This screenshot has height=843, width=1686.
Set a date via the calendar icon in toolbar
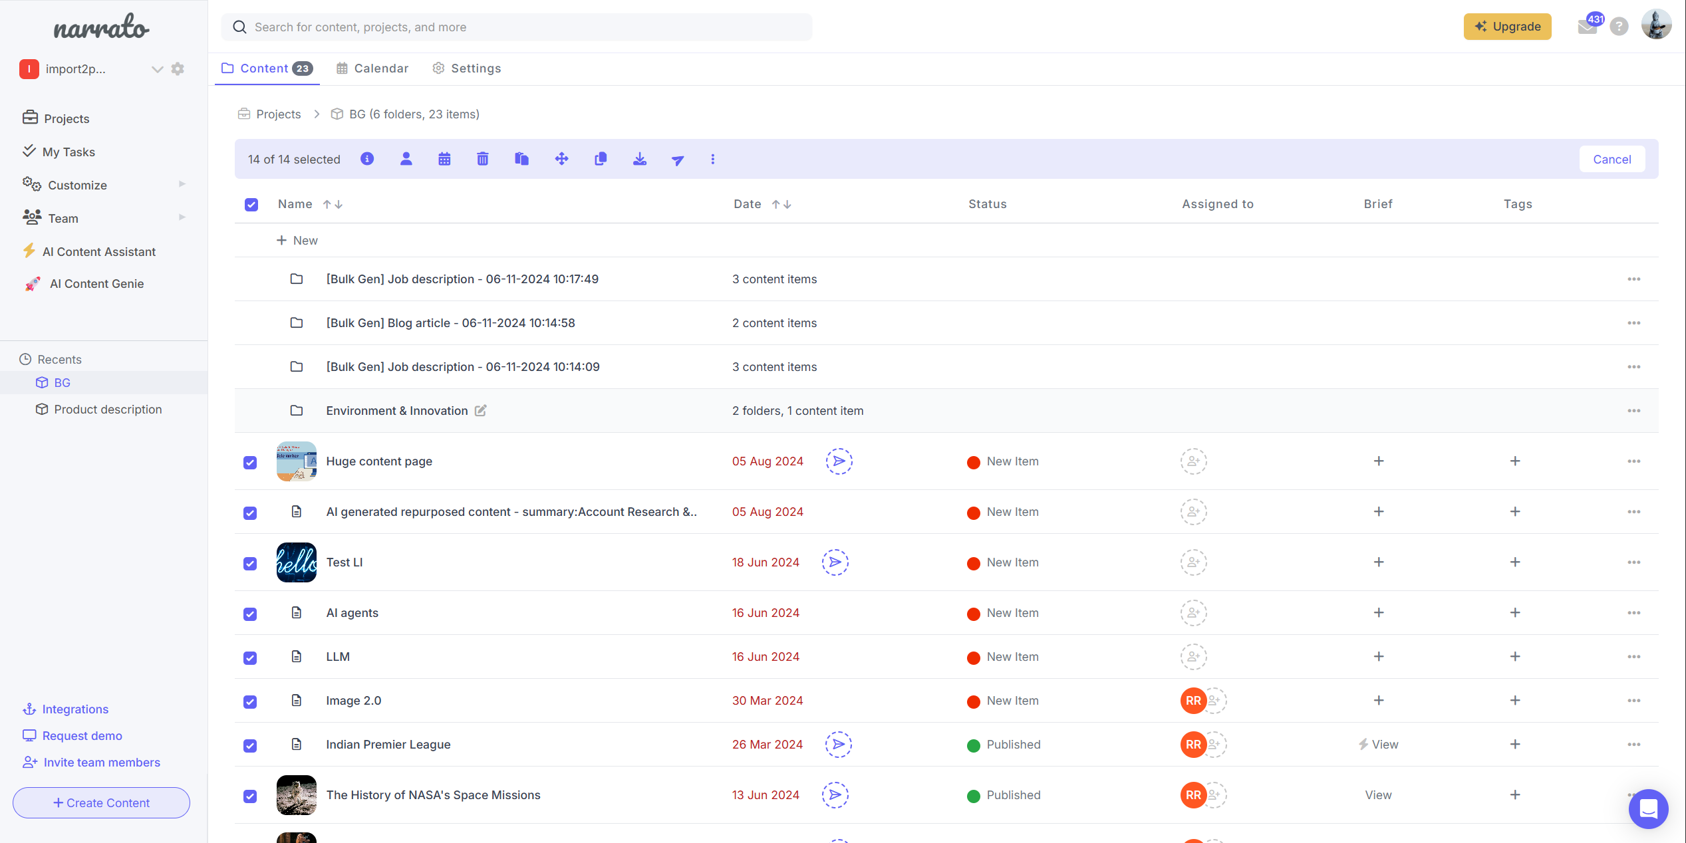(x=444, y=159)
